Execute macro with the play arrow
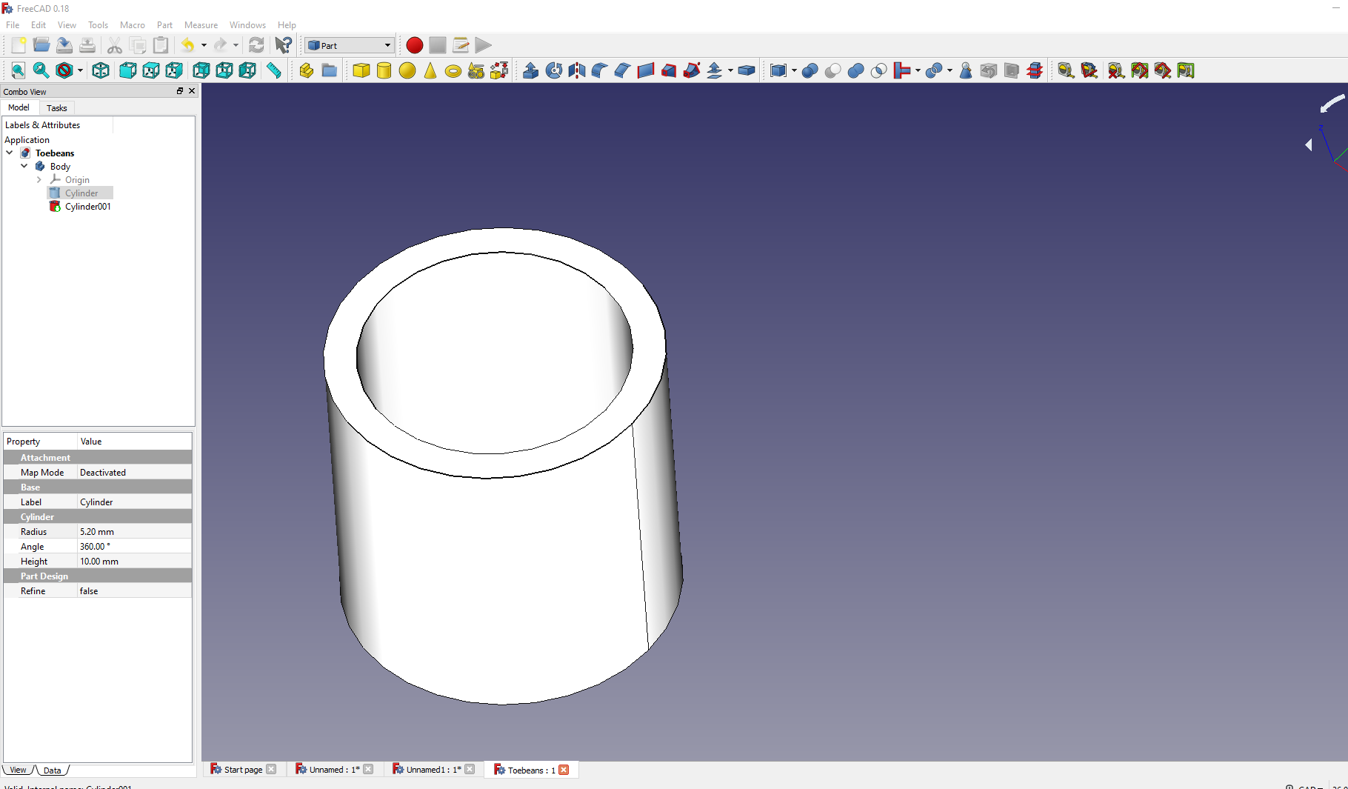Image resolution: width=1348 pixels, height=789 pixels. 484,45
